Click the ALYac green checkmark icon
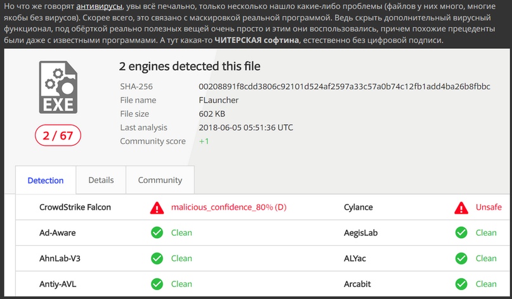 point(461,258)
